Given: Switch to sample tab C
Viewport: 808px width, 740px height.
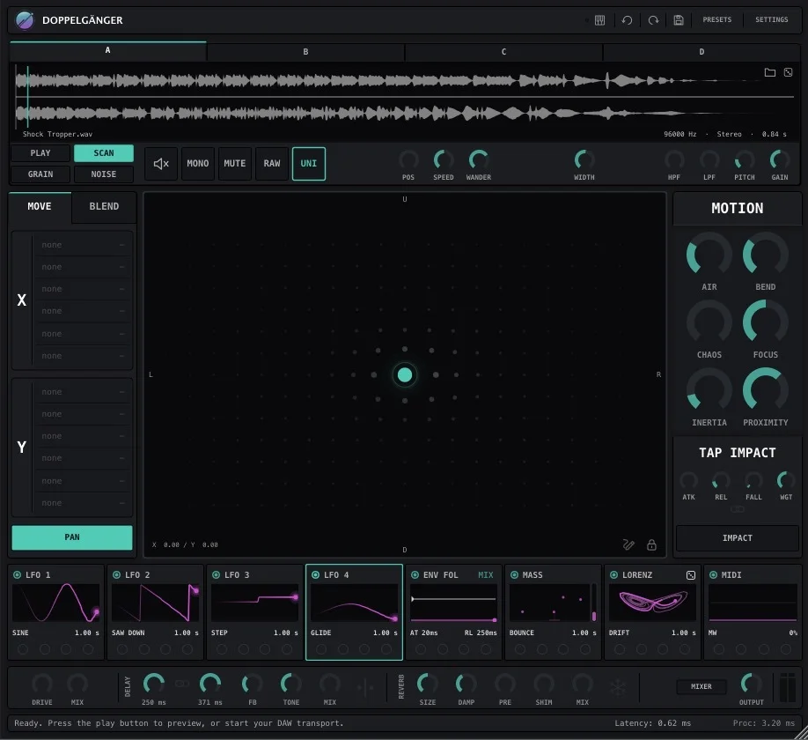Looking at the screenshot, I should [503, 52].
